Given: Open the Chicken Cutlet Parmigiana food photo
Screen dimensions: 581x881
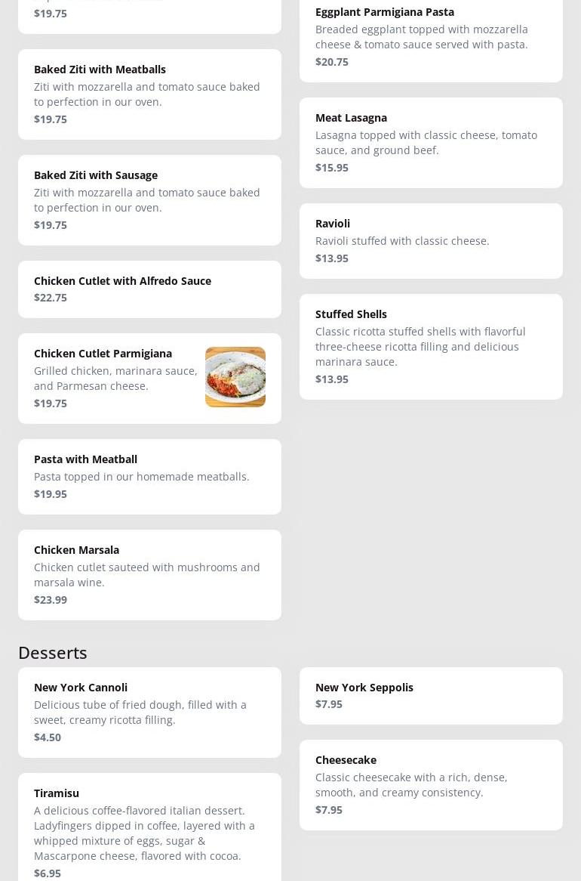Looking at the screenshot, I should point(235,377).
